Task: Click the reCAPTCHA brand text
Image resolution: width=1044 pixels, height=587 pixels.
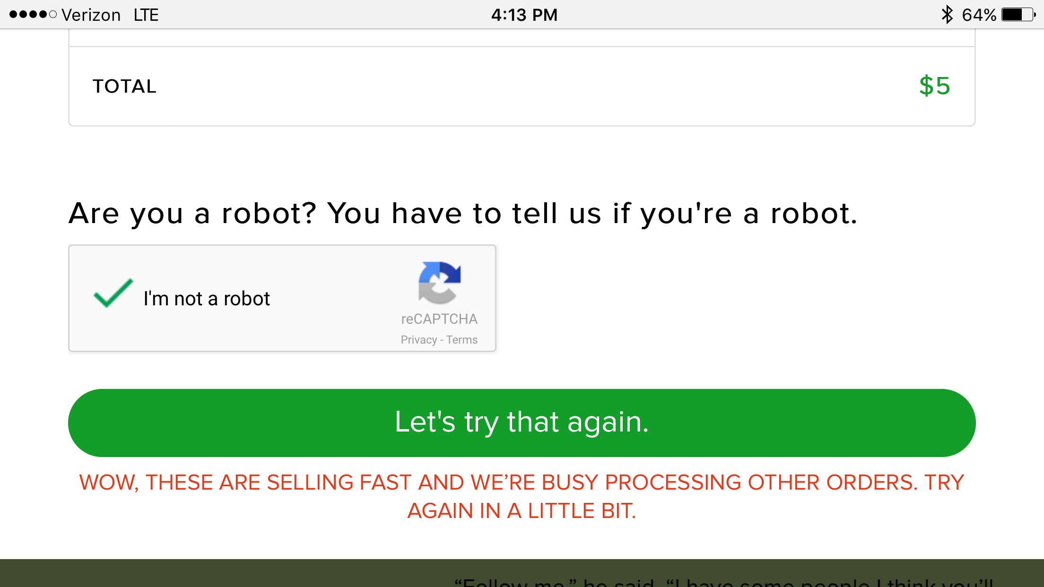Action: (x=439, y=319)
